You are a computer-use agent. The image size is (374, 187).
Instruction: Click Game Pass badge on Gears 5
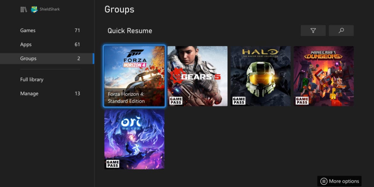point(176,101)
